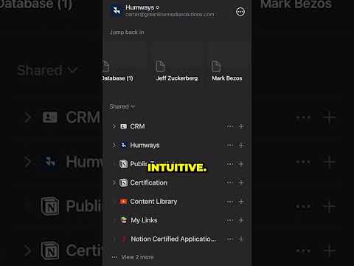Add a page inside My Links
354x266 pixels.
[x=241, y=220]
